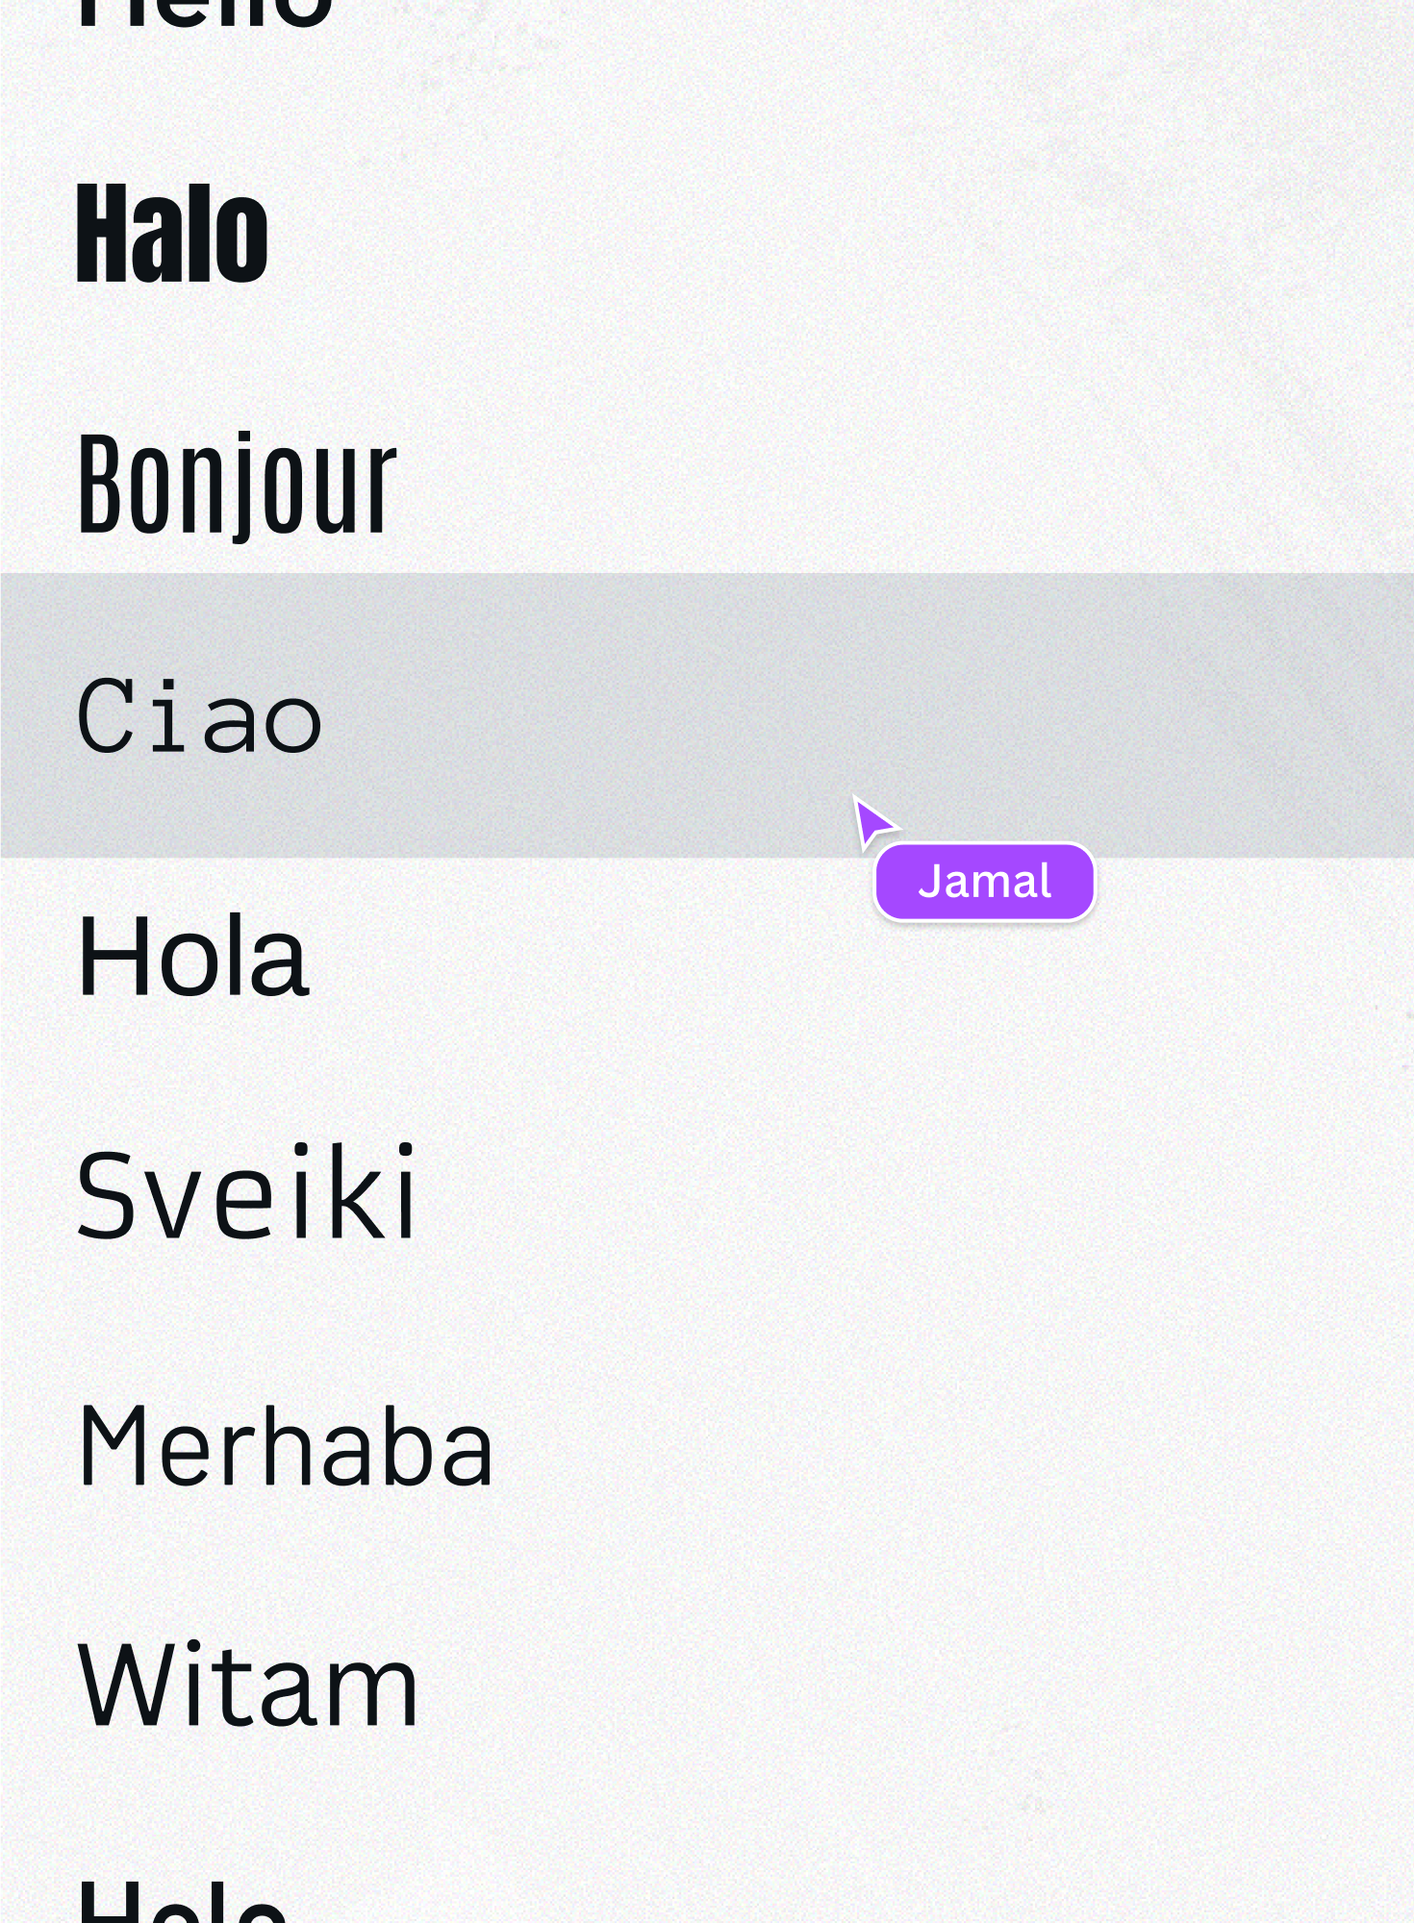This screenshot has height=1923, width=1414.
Task: Select the Merhaba font sample
Action: coord(286,1445)
